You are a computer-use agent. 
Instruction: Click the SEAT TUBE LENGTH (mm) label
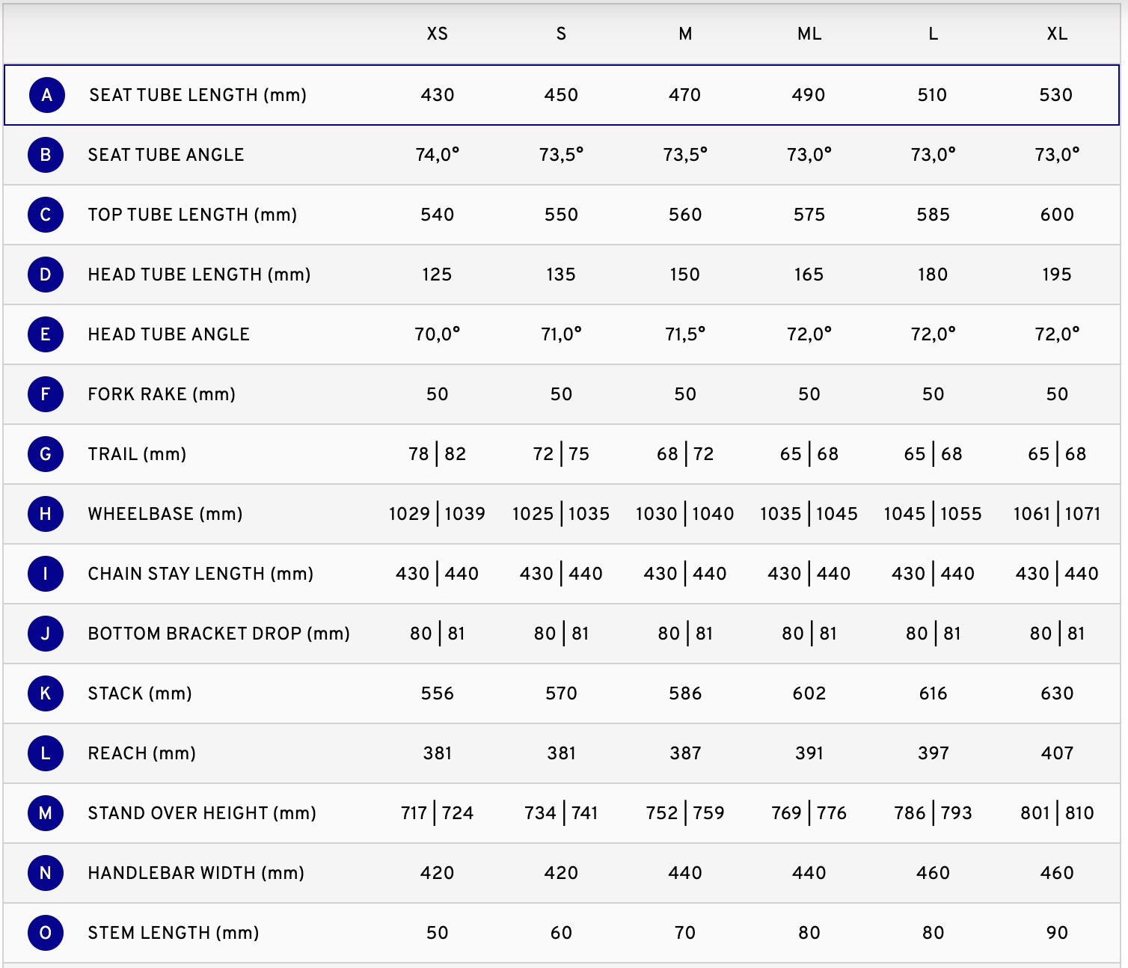pos(198,95)
